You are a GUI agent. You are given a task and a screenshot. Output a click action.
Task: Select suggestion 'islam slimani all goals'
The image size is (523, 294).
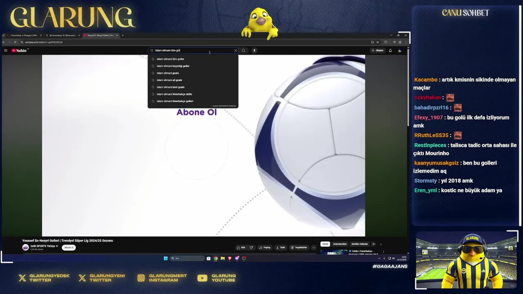[192, 80]
